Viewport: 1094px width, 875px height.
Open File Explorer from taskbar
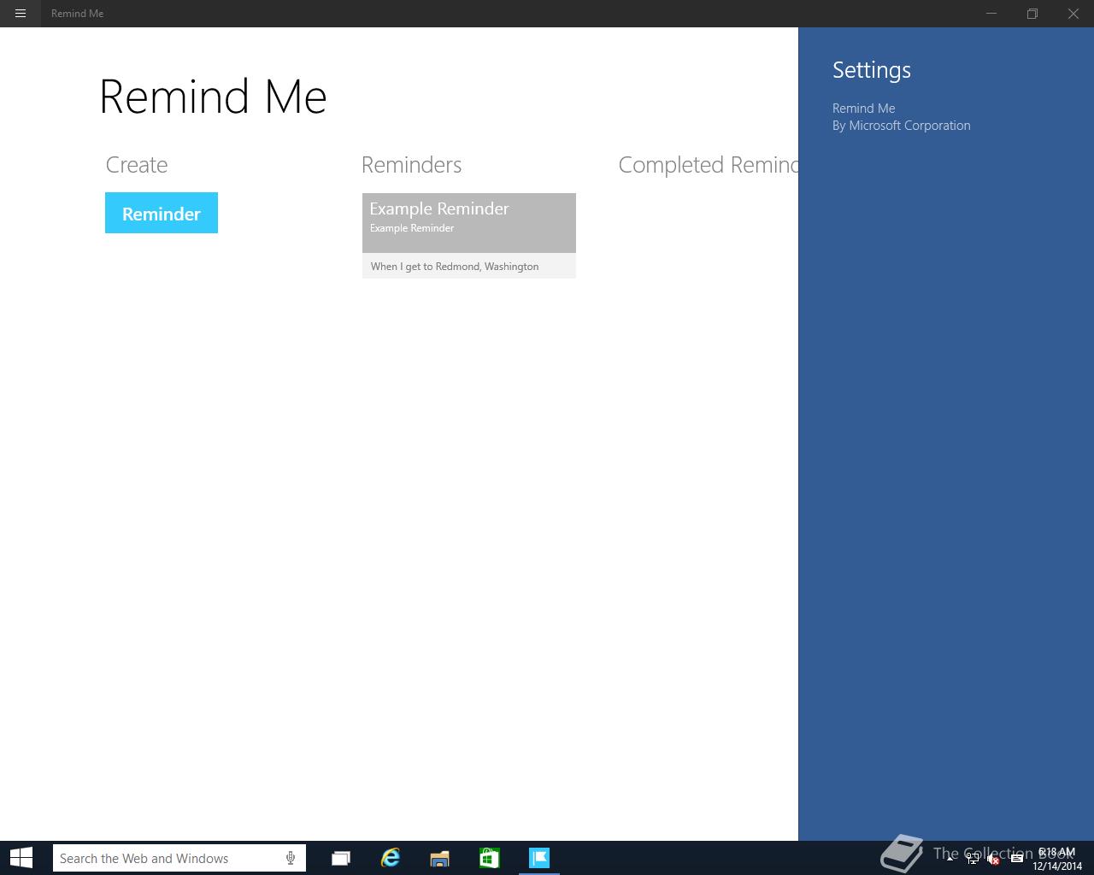click(x=440, y=858)
